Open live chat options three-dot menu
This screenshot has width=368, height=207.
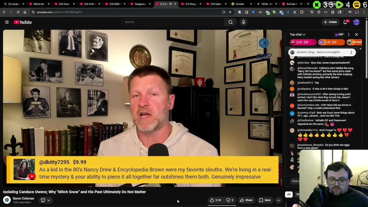349,34
